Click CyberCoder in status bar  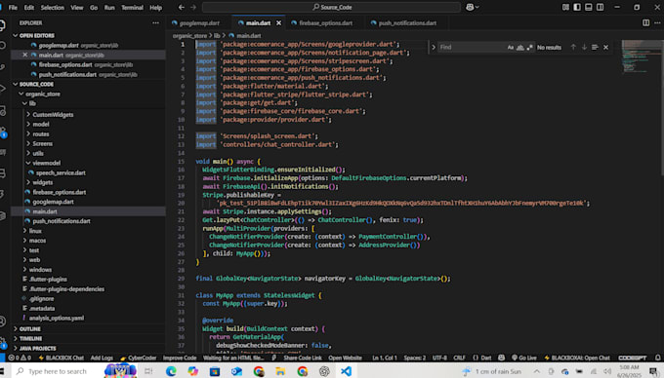click(139, 358)
